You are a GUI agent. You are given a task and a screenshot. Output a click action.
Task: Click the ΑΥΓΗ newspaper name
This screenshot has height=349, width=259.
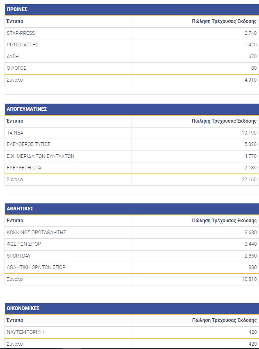pyautogui.click(x=13, y=57)
